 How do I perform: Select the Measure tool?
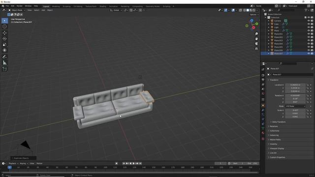4,63
